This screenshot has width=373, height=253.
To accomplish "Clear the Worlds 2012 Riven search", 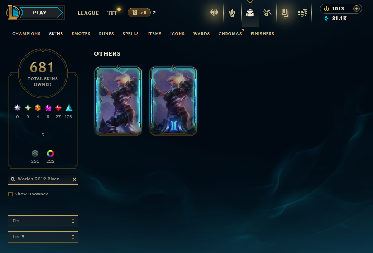I will 75,179.
